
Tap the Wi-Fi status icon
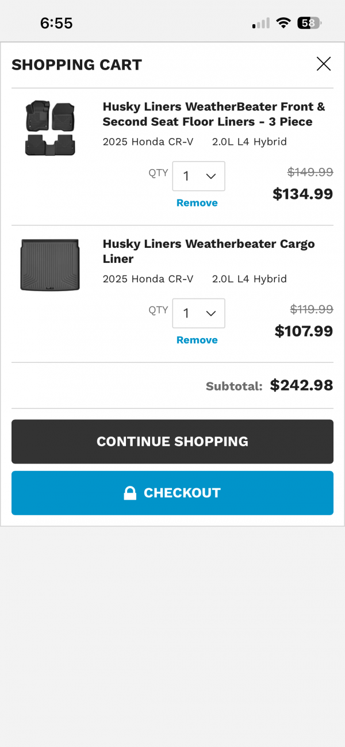(x=283, y=23)
